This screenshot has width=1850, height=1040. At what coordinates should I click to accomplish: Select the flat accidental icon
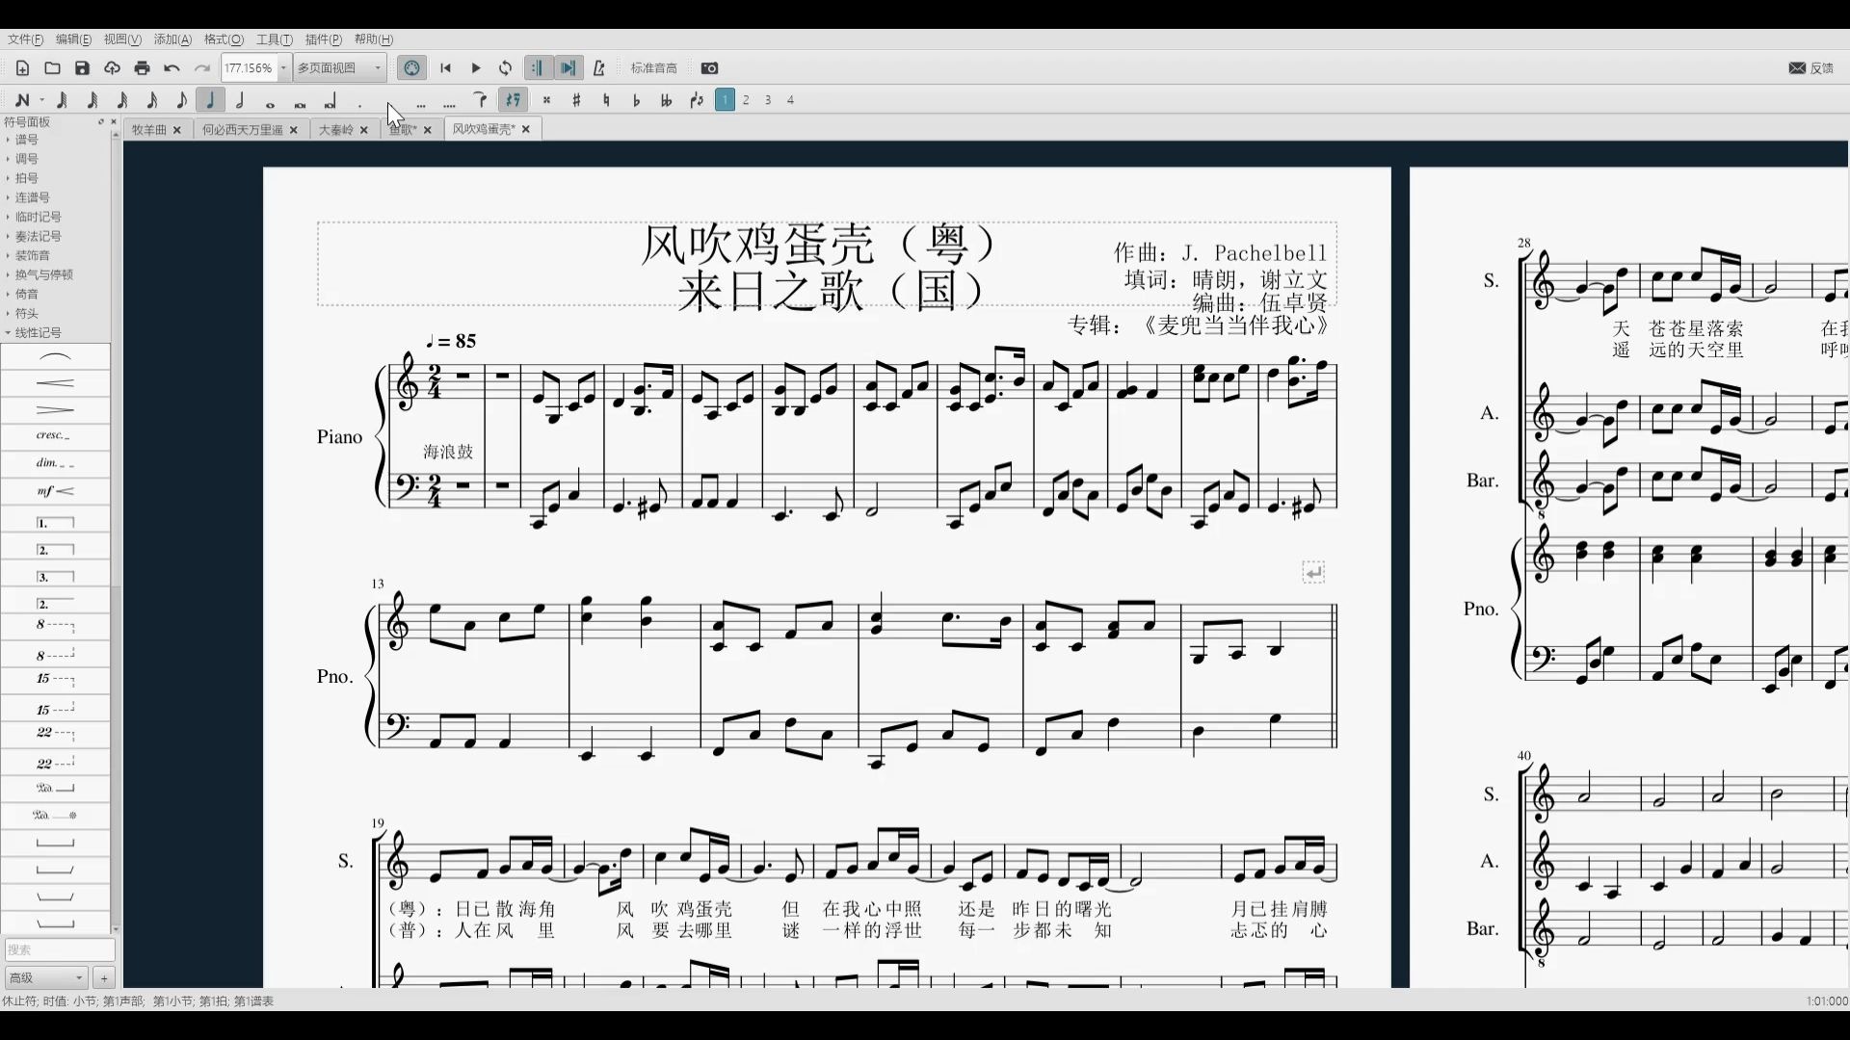(635, 100)
